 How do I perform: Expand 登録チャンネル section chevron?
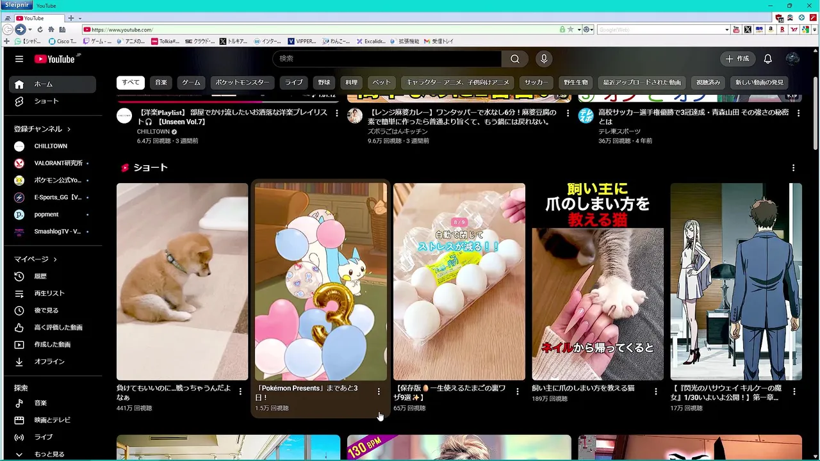(x=69, y=129)
